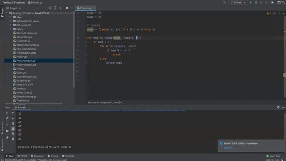Click Project panel horizontal scrollbar
The height and width of the screenshot is (161, 286).
[x=34, y=103]
